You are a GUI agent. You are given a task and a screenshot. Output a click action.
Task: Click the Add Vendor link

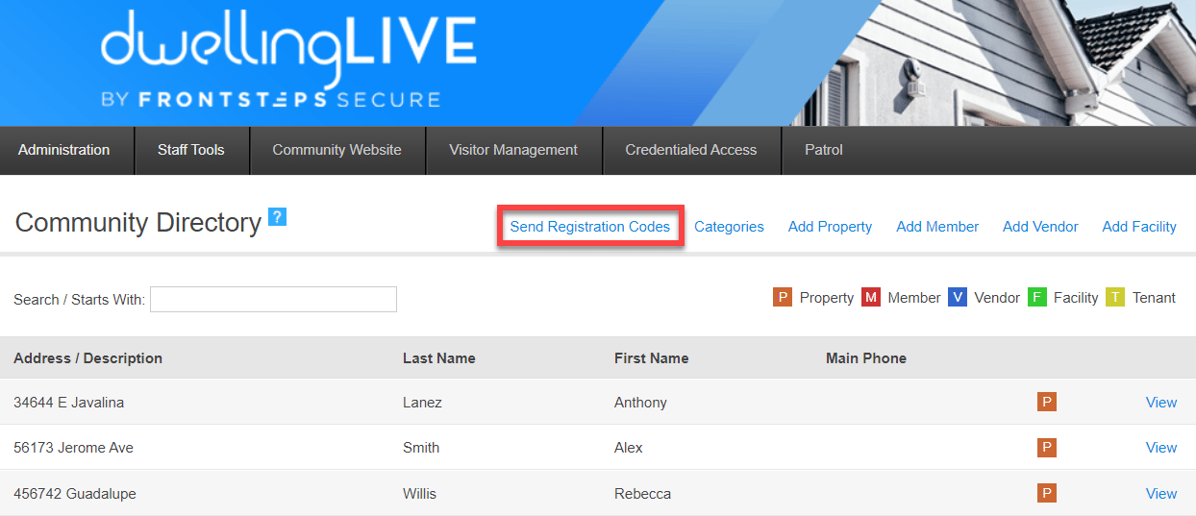click(x=1040, y=227)
